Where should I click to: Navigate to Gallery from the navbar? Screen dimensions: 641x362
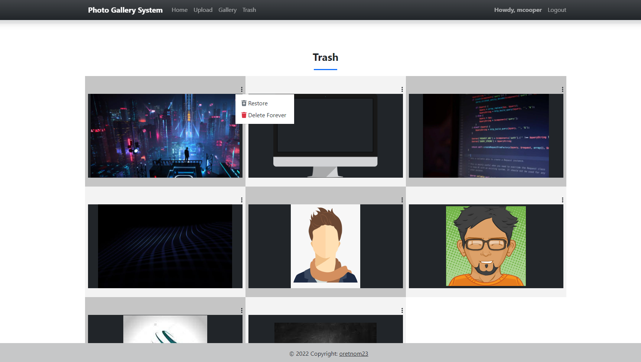(227, 10)
